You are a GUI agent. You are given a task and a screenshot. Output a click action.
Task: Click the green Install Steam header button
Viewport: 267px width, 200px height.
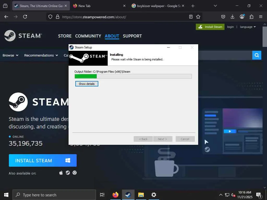pyautogui.click(x=210, y=27)
